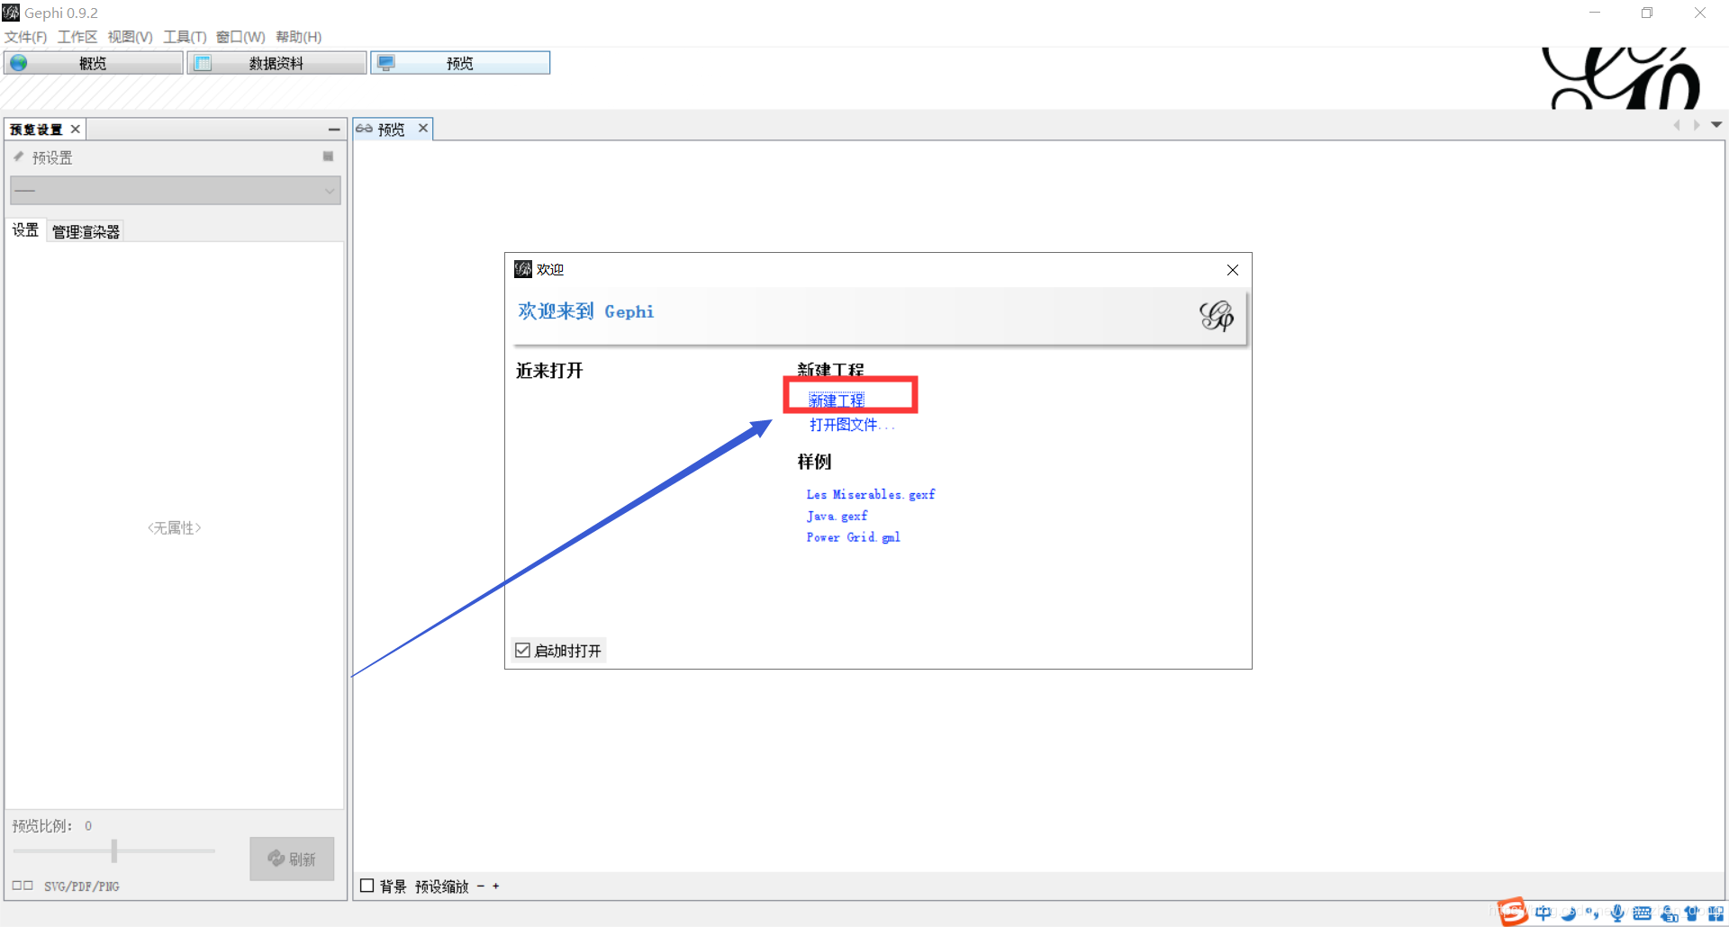Switch to the 数据资料 data laboratory mode
Screen dimensions: 1729x927
point(277,63)
